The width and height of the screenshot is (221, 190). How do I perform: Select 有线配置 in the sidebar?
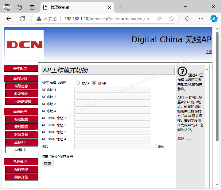tap(22, 119)
